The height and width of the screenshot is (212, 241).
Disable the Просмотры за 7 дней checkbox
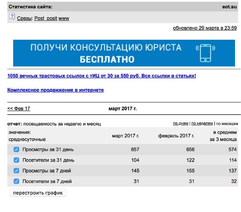click(17, 171)
